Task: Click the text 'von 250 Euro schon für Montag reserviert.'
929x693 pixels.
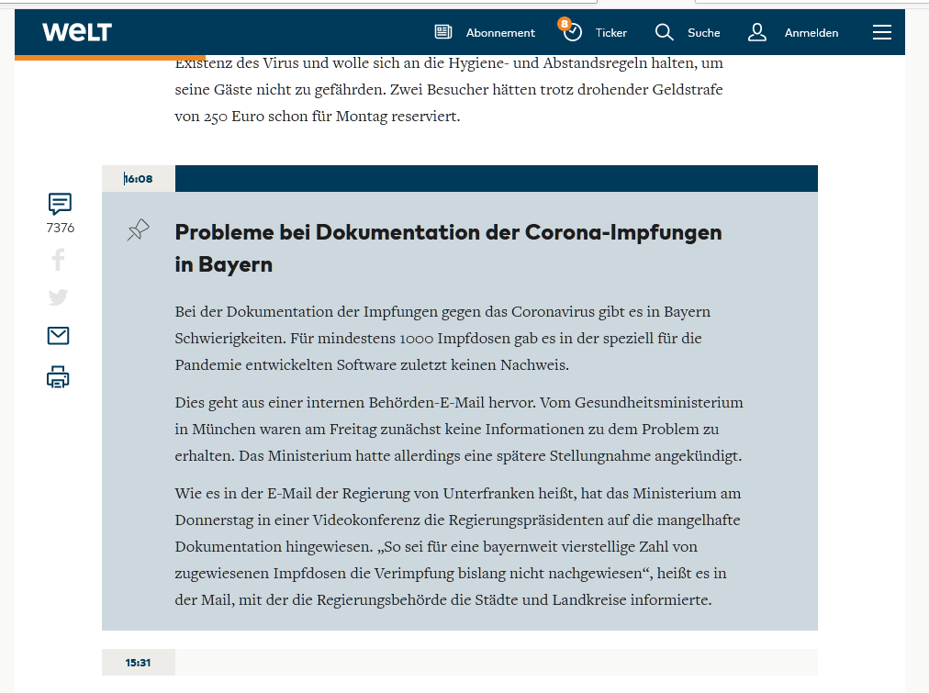Action: click(318, 116)
